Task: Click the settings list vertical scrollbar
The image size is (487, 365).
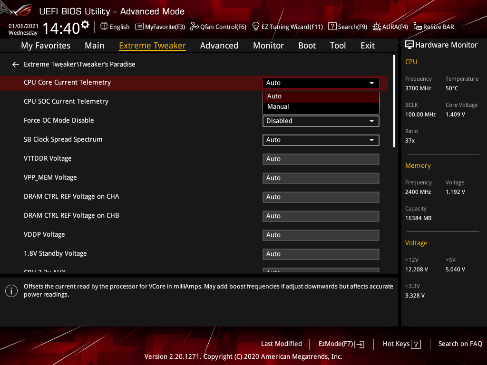Action: tap(394, 101)
